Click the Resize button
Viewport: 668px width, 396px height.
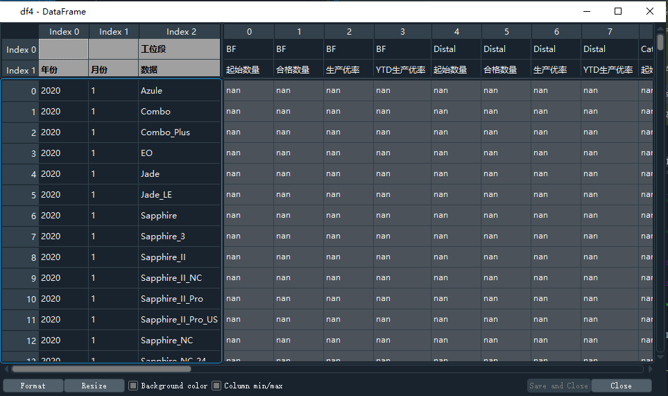[x=94, y=386]
